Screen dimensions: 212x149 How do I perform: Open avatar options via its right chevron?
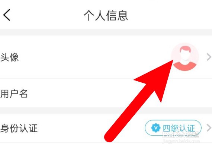pos(209,57)
